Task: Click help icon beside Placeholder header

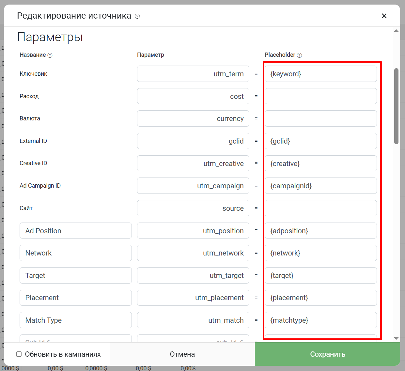Action: (x=300, y=55)
